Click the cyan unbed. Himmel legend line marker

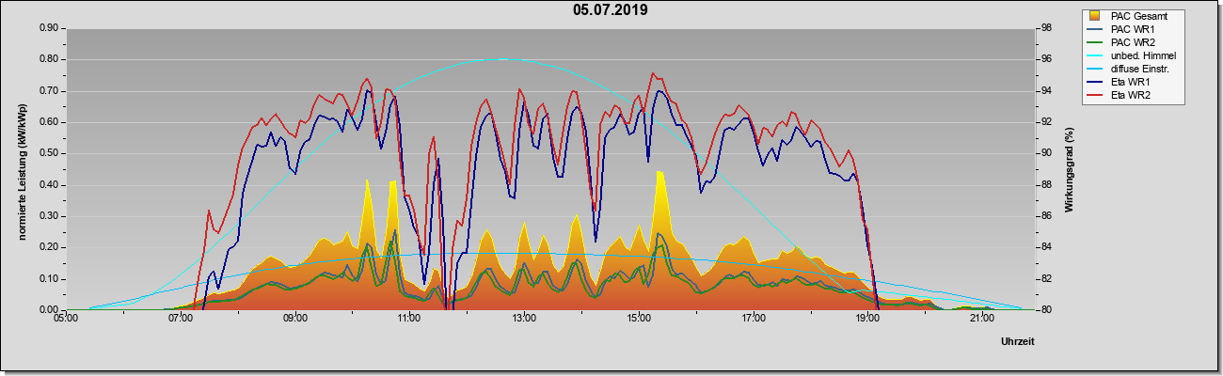1095,55
